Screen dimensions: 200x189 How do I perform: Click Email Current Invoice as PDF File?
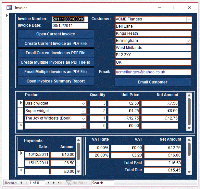click(x=56, y=53)
